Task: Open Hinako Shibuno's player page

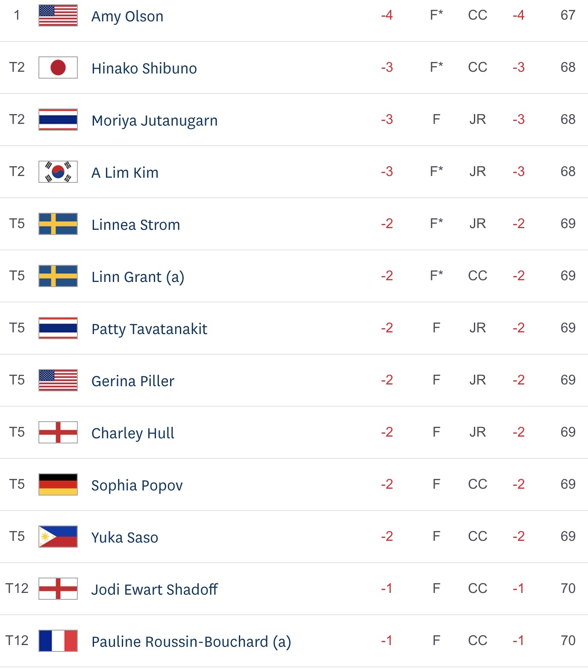Action: pos(144,68)
